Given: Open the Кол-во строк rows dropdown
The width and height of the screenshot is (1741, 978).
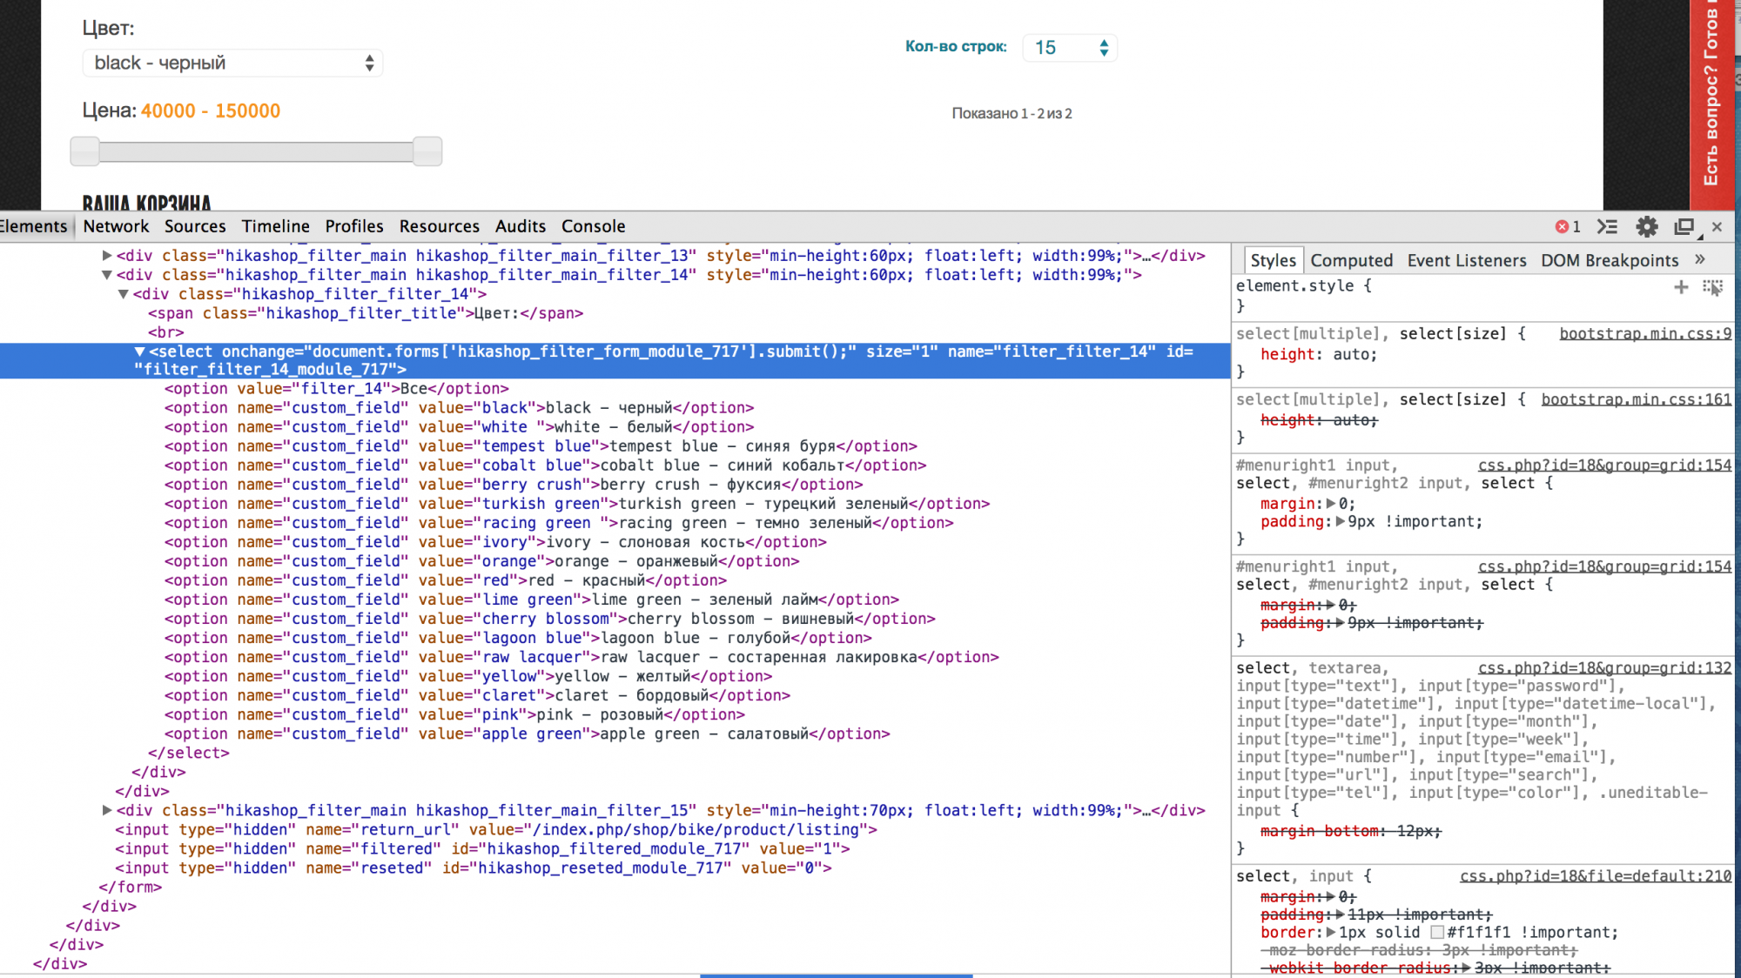Looking at the screenshot, I should (1070, 48).
